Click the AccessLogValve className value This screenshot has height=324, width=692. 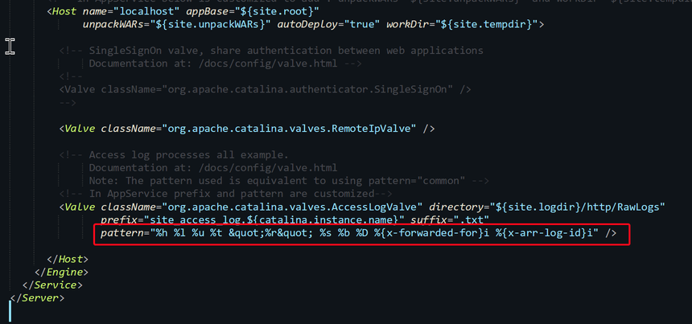293,207
